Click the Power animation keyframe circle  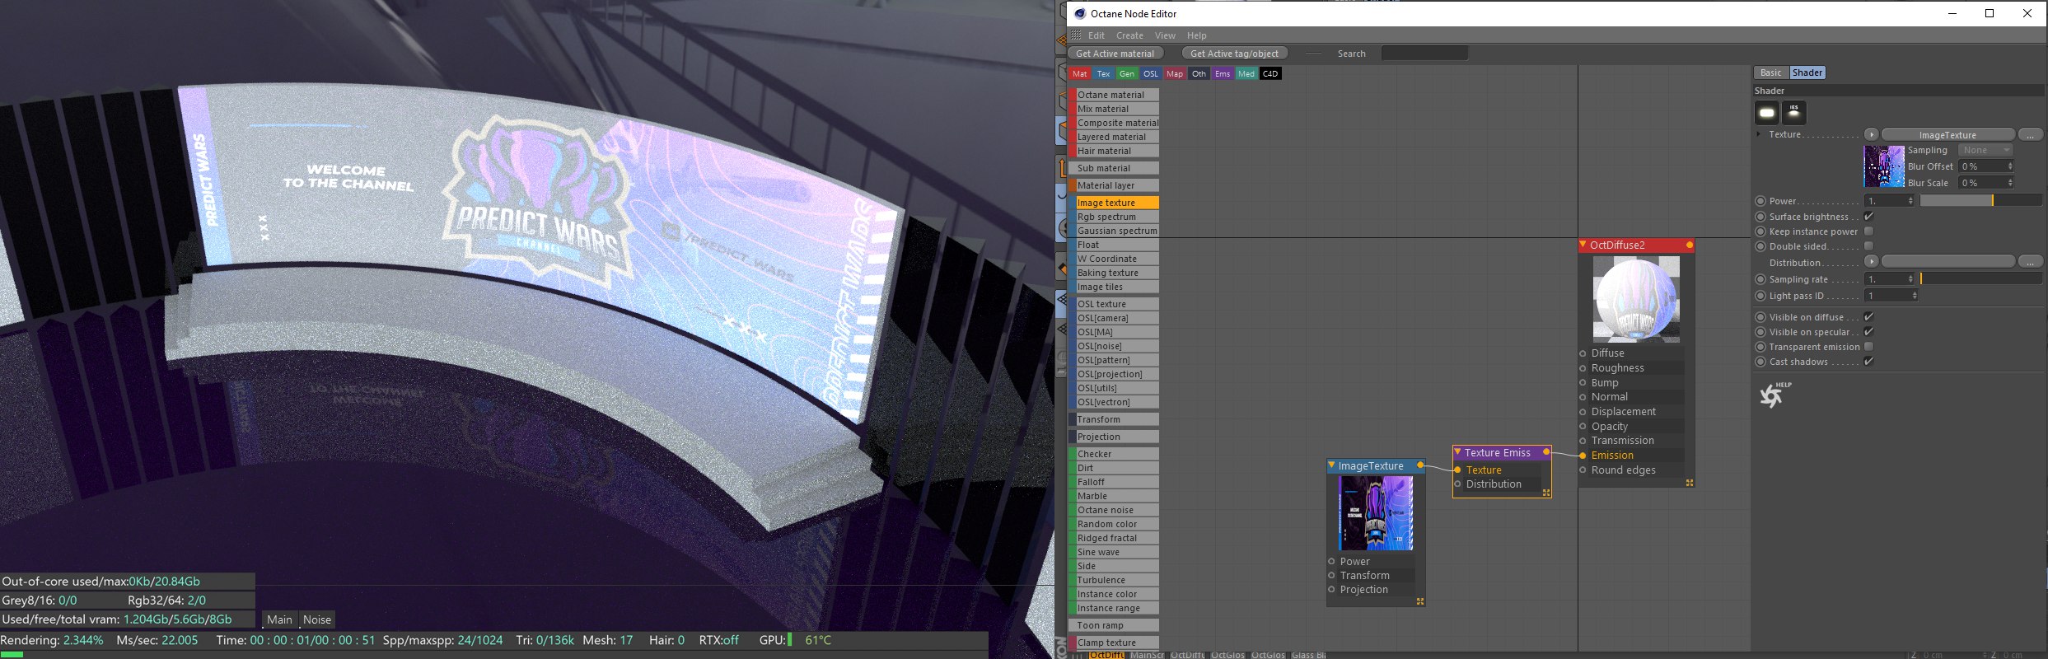[1760, 201]
